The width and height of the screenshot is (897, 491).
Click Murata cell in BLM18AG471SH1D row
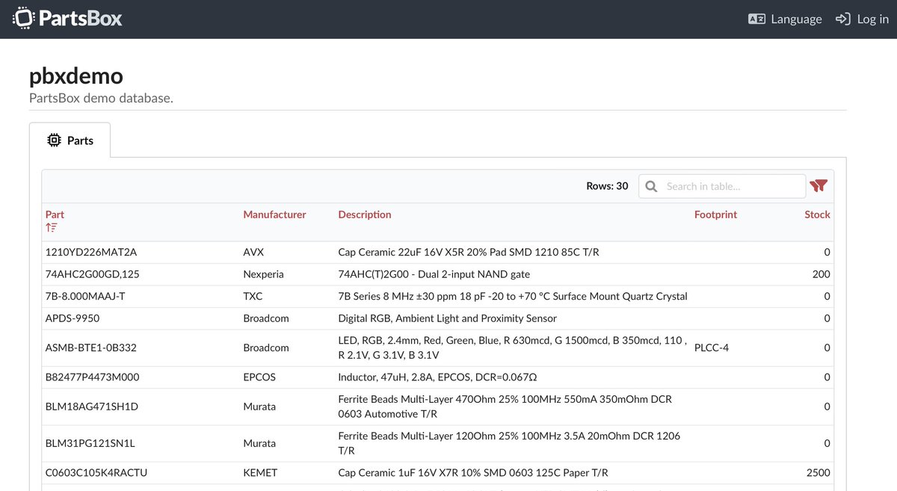point(259,407)
